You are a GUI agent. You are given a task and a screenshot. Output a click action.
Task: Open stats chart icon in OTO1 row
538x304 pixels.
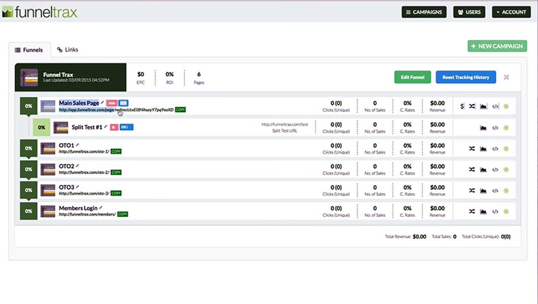tap(483, 149)
